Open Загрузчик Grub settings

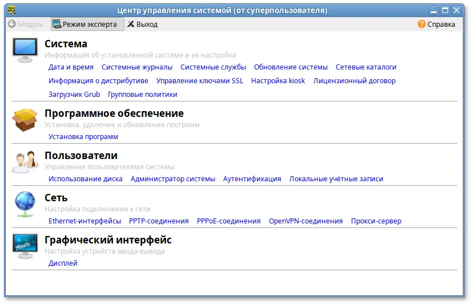[x=74, y=95]
